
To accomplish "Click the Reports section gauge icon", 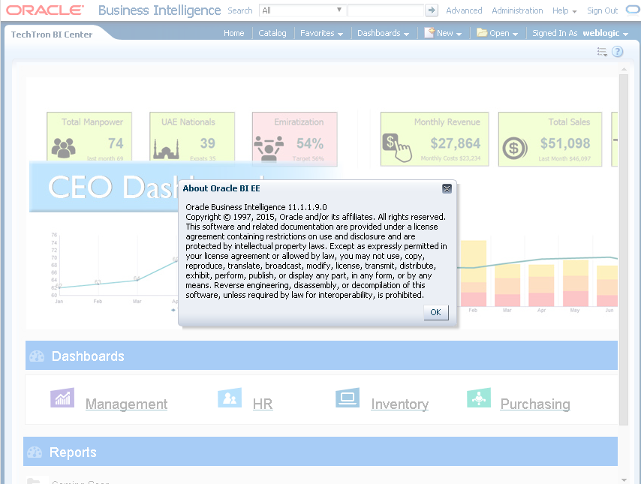I will pyautogui.click(x=35, y=452).
